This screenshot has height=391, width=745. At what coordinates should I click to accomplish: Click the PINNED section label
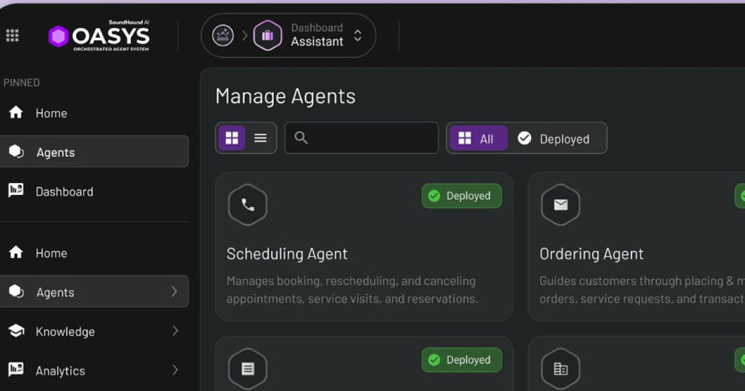point(22,83)
